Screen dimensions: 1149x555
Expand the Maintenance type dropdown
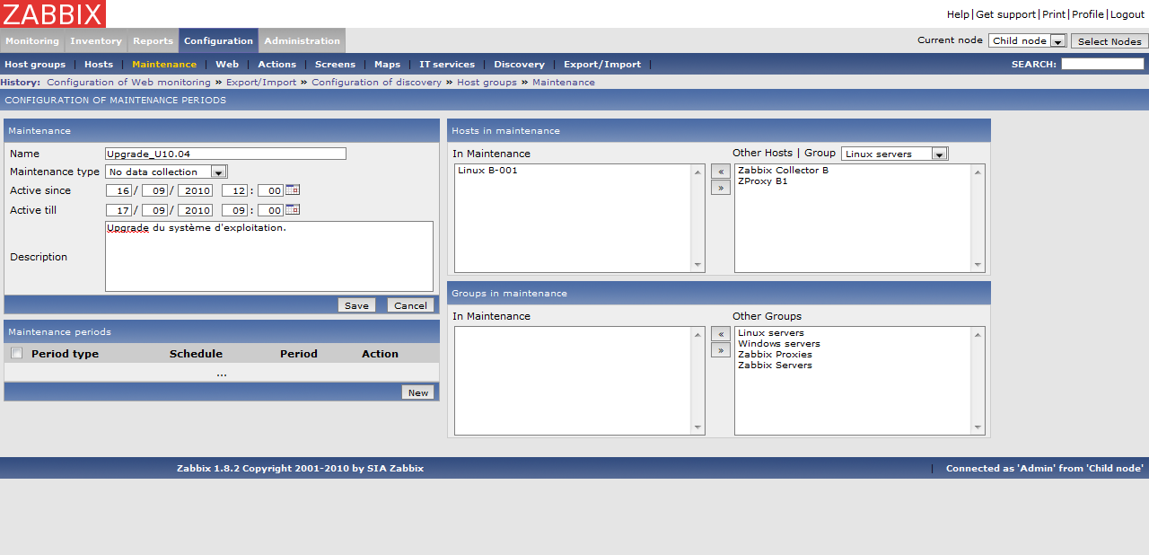[x=218, y=172]
